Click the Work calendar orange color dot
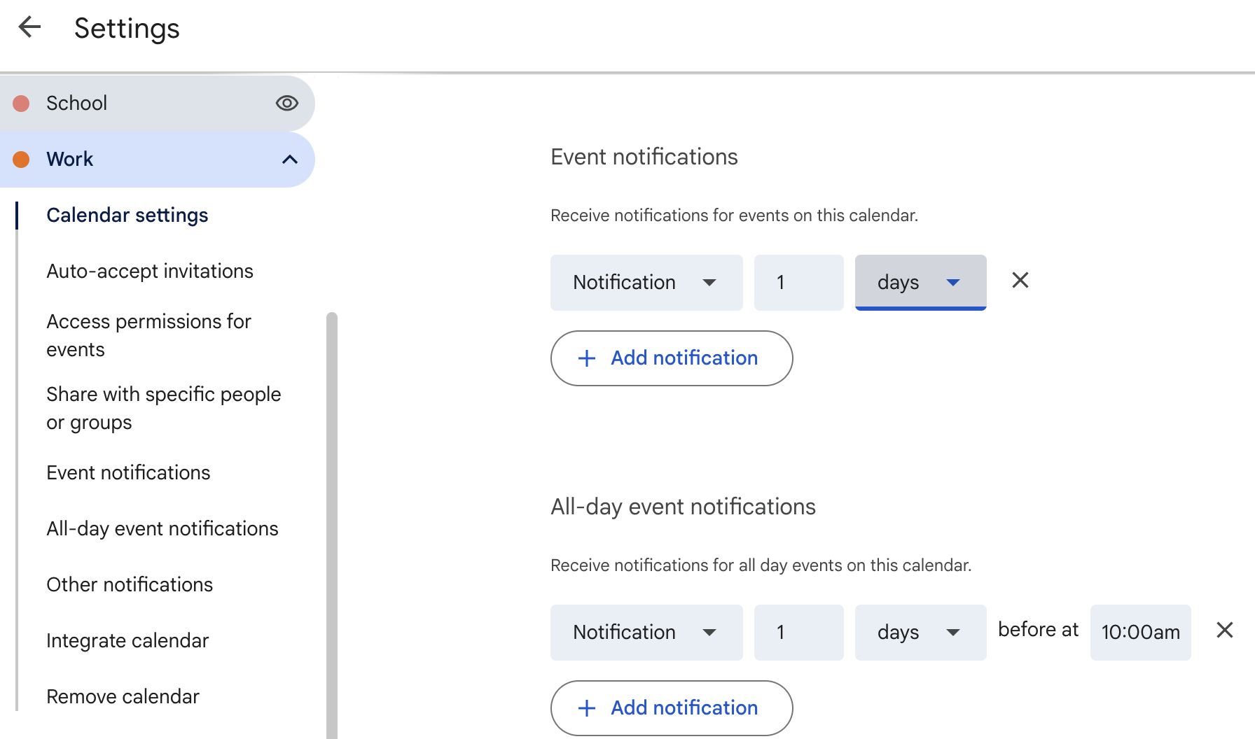 (22, 160)
